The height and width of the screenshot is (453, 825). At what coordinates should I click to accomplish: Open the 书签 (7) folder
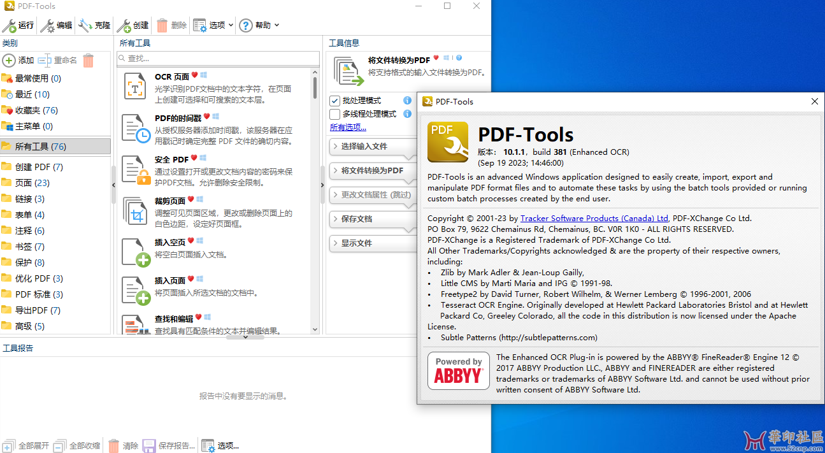pos(55,247)
